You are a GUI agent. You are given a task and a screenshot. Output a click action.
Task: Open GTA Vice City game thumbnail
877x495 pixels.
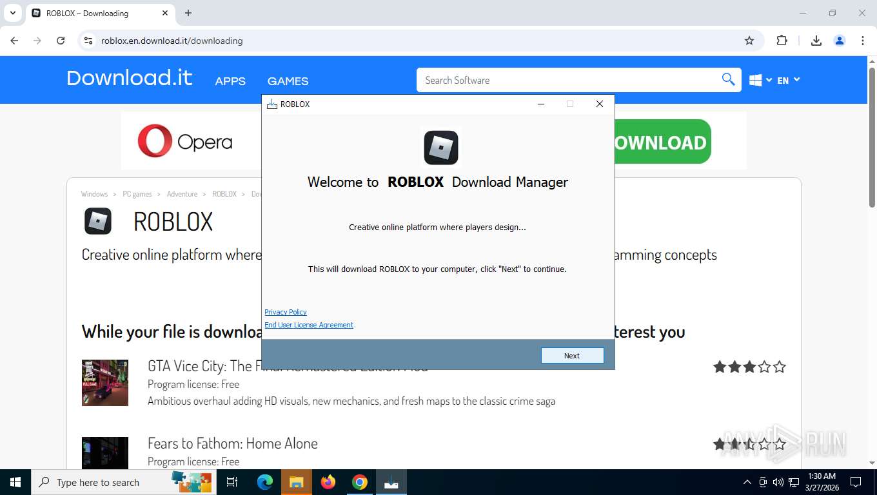[x=105, y=383]
